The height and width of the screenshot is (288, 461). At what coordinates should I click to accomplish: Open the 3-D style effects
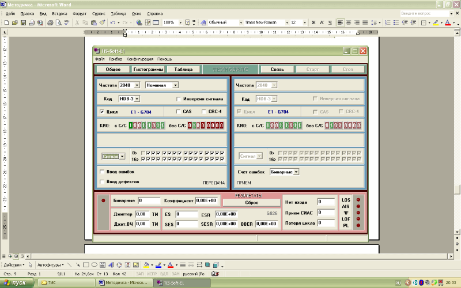coord(216,265)
